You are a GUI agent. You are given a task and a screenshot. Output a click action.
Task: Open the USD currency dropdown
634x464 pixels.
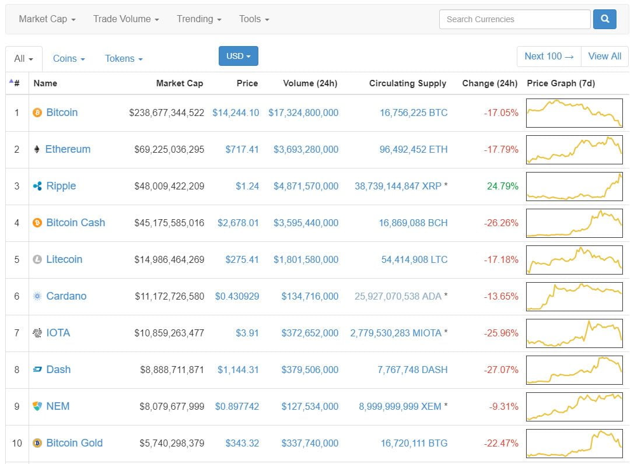click(239, 56)
